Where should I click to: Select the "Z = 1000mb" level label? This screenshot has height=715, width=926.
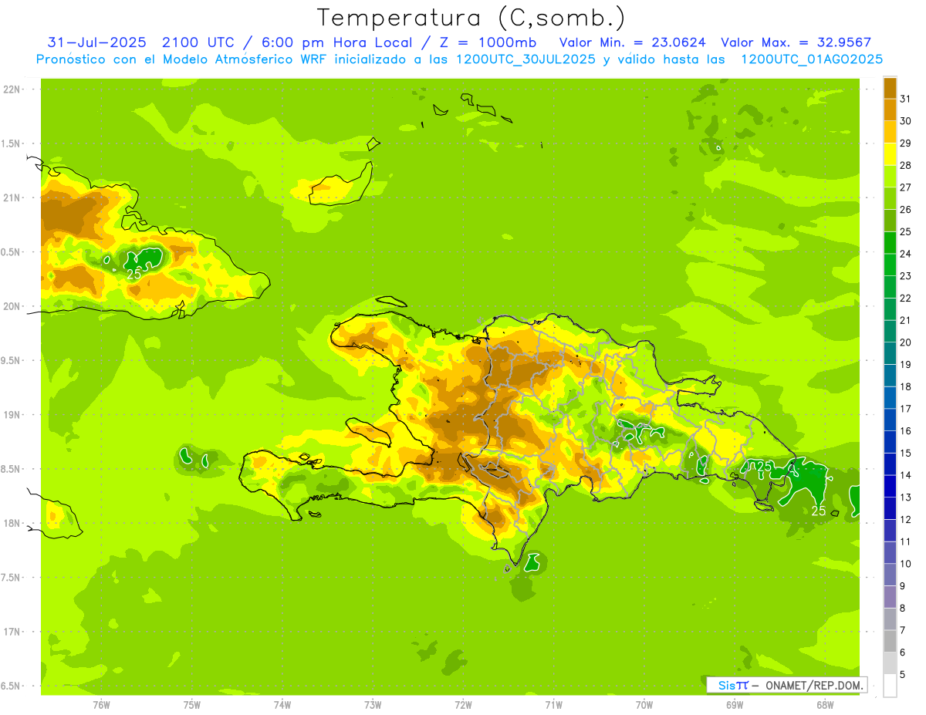[x=487, y=42]
